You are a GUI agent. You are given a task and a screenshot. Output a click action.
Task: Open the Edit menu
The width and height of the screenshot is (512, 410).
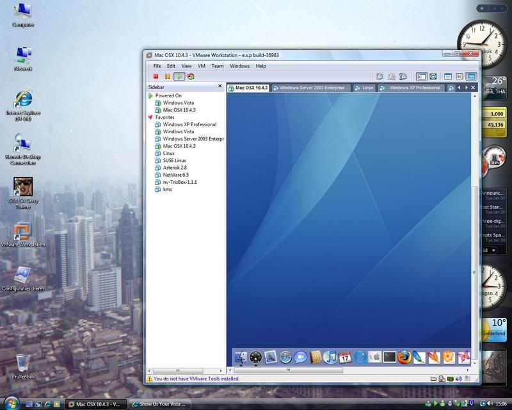click(x=171, y=66)
